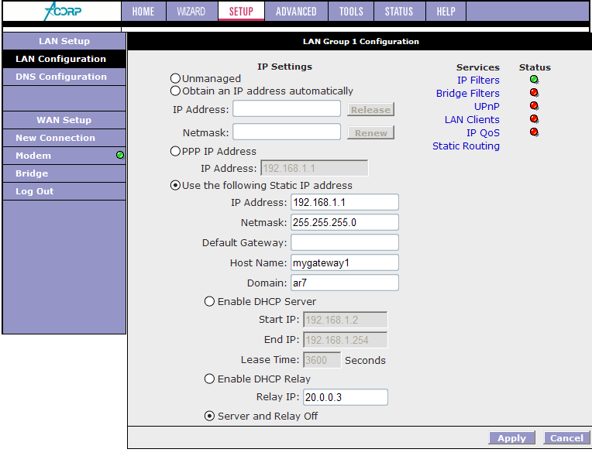
Task: Select Enable DHCP Relay option
Action: pyautogui.click(x=209, y=379)
